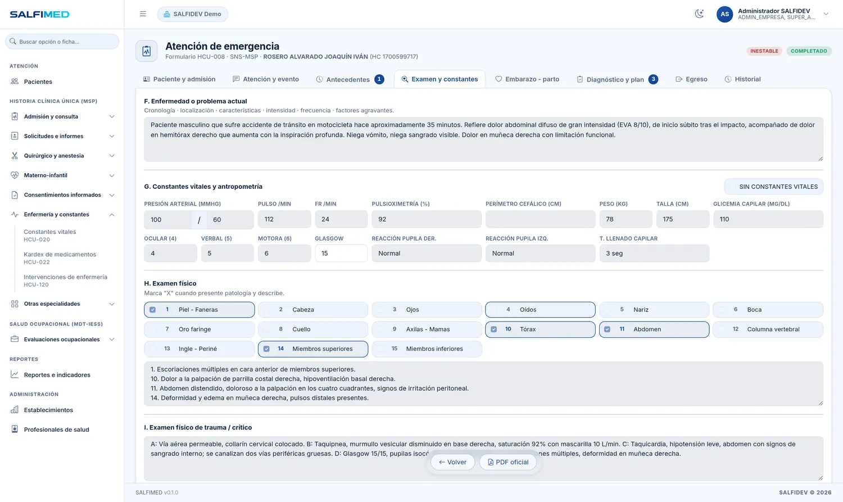Check the Cabeza exam checkbox

pyautogui.click(x=266, y=310)
